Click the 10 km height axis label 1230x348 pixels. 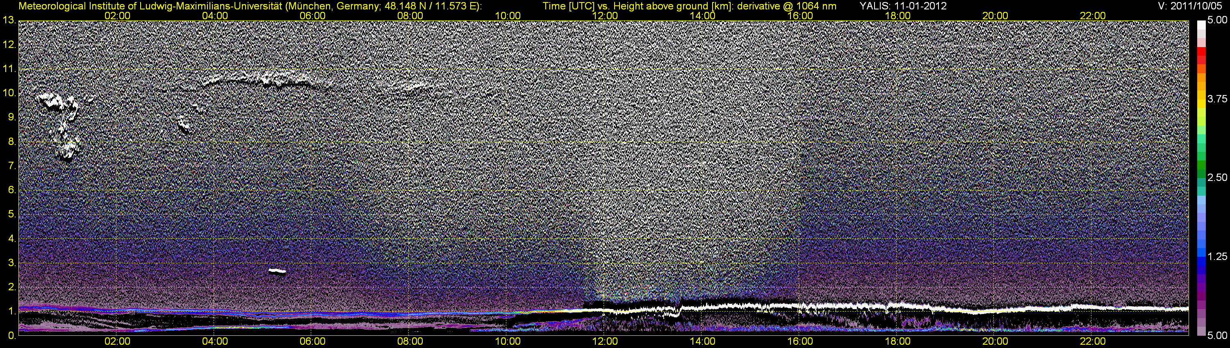[x=9, y=93]
